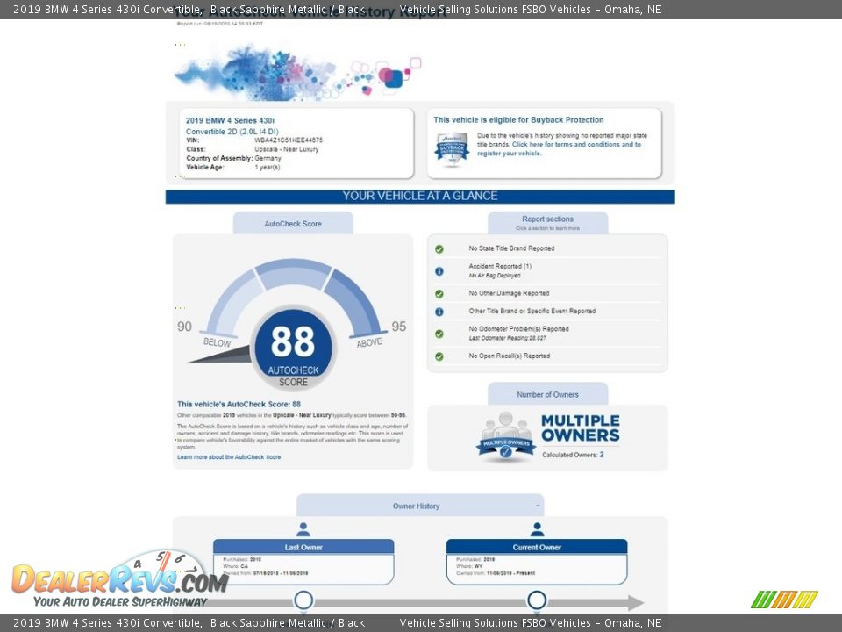Select the AutoCheck Score tab header
842x632 pixels.
coord(293,224)
